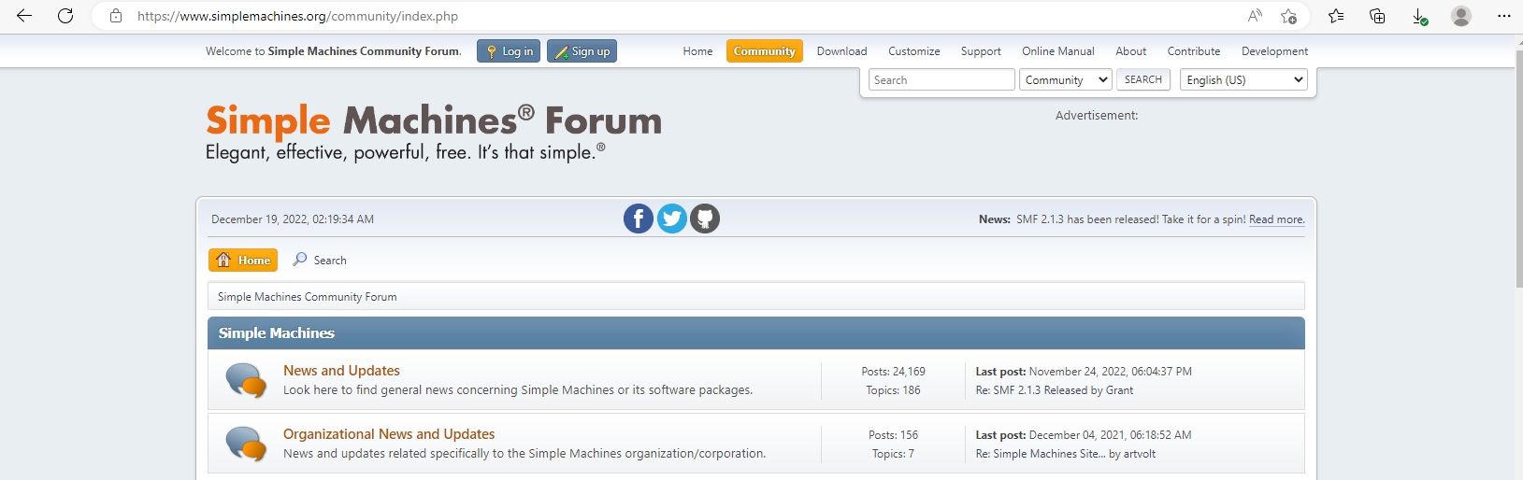Visit the Facebook page icon
1523x480 pixels.
(639, 219)
